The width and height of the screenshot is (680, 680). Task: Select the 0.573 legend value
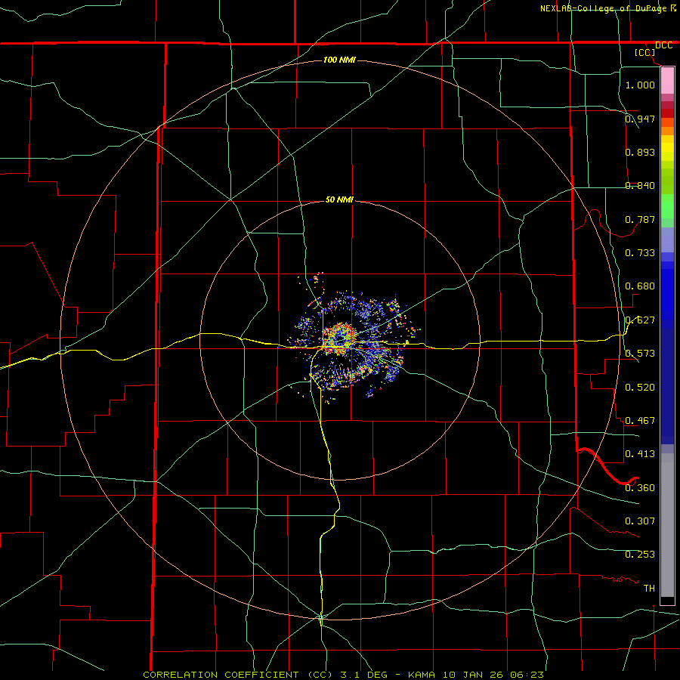tap(640, 353)
